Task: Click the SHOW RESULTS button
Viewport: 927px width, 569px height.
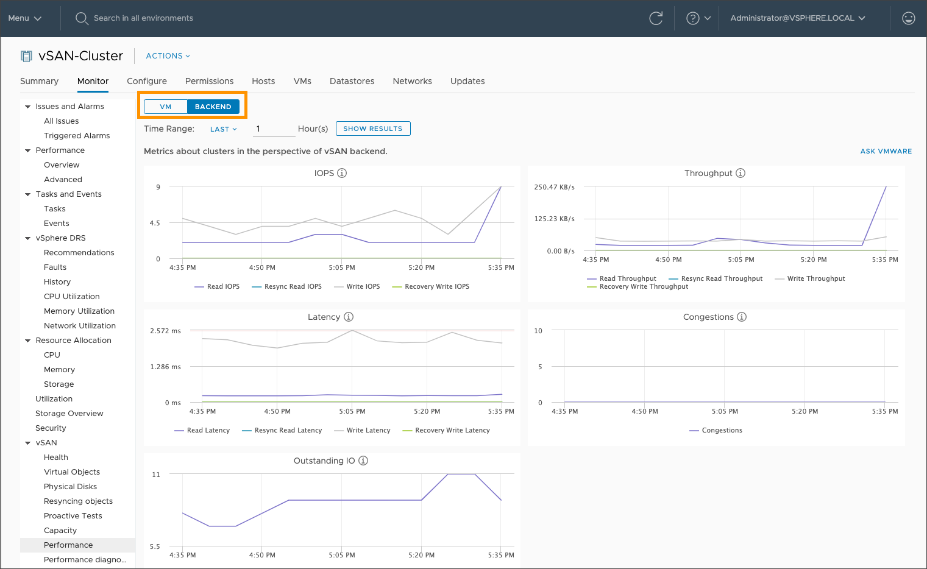Action: [x=373, y=129]
